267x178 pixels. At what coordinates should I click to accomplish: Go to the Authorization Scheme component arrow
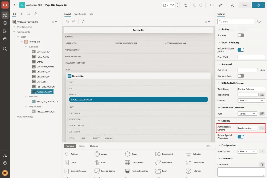pyautogui.click(x=262, y=128)
